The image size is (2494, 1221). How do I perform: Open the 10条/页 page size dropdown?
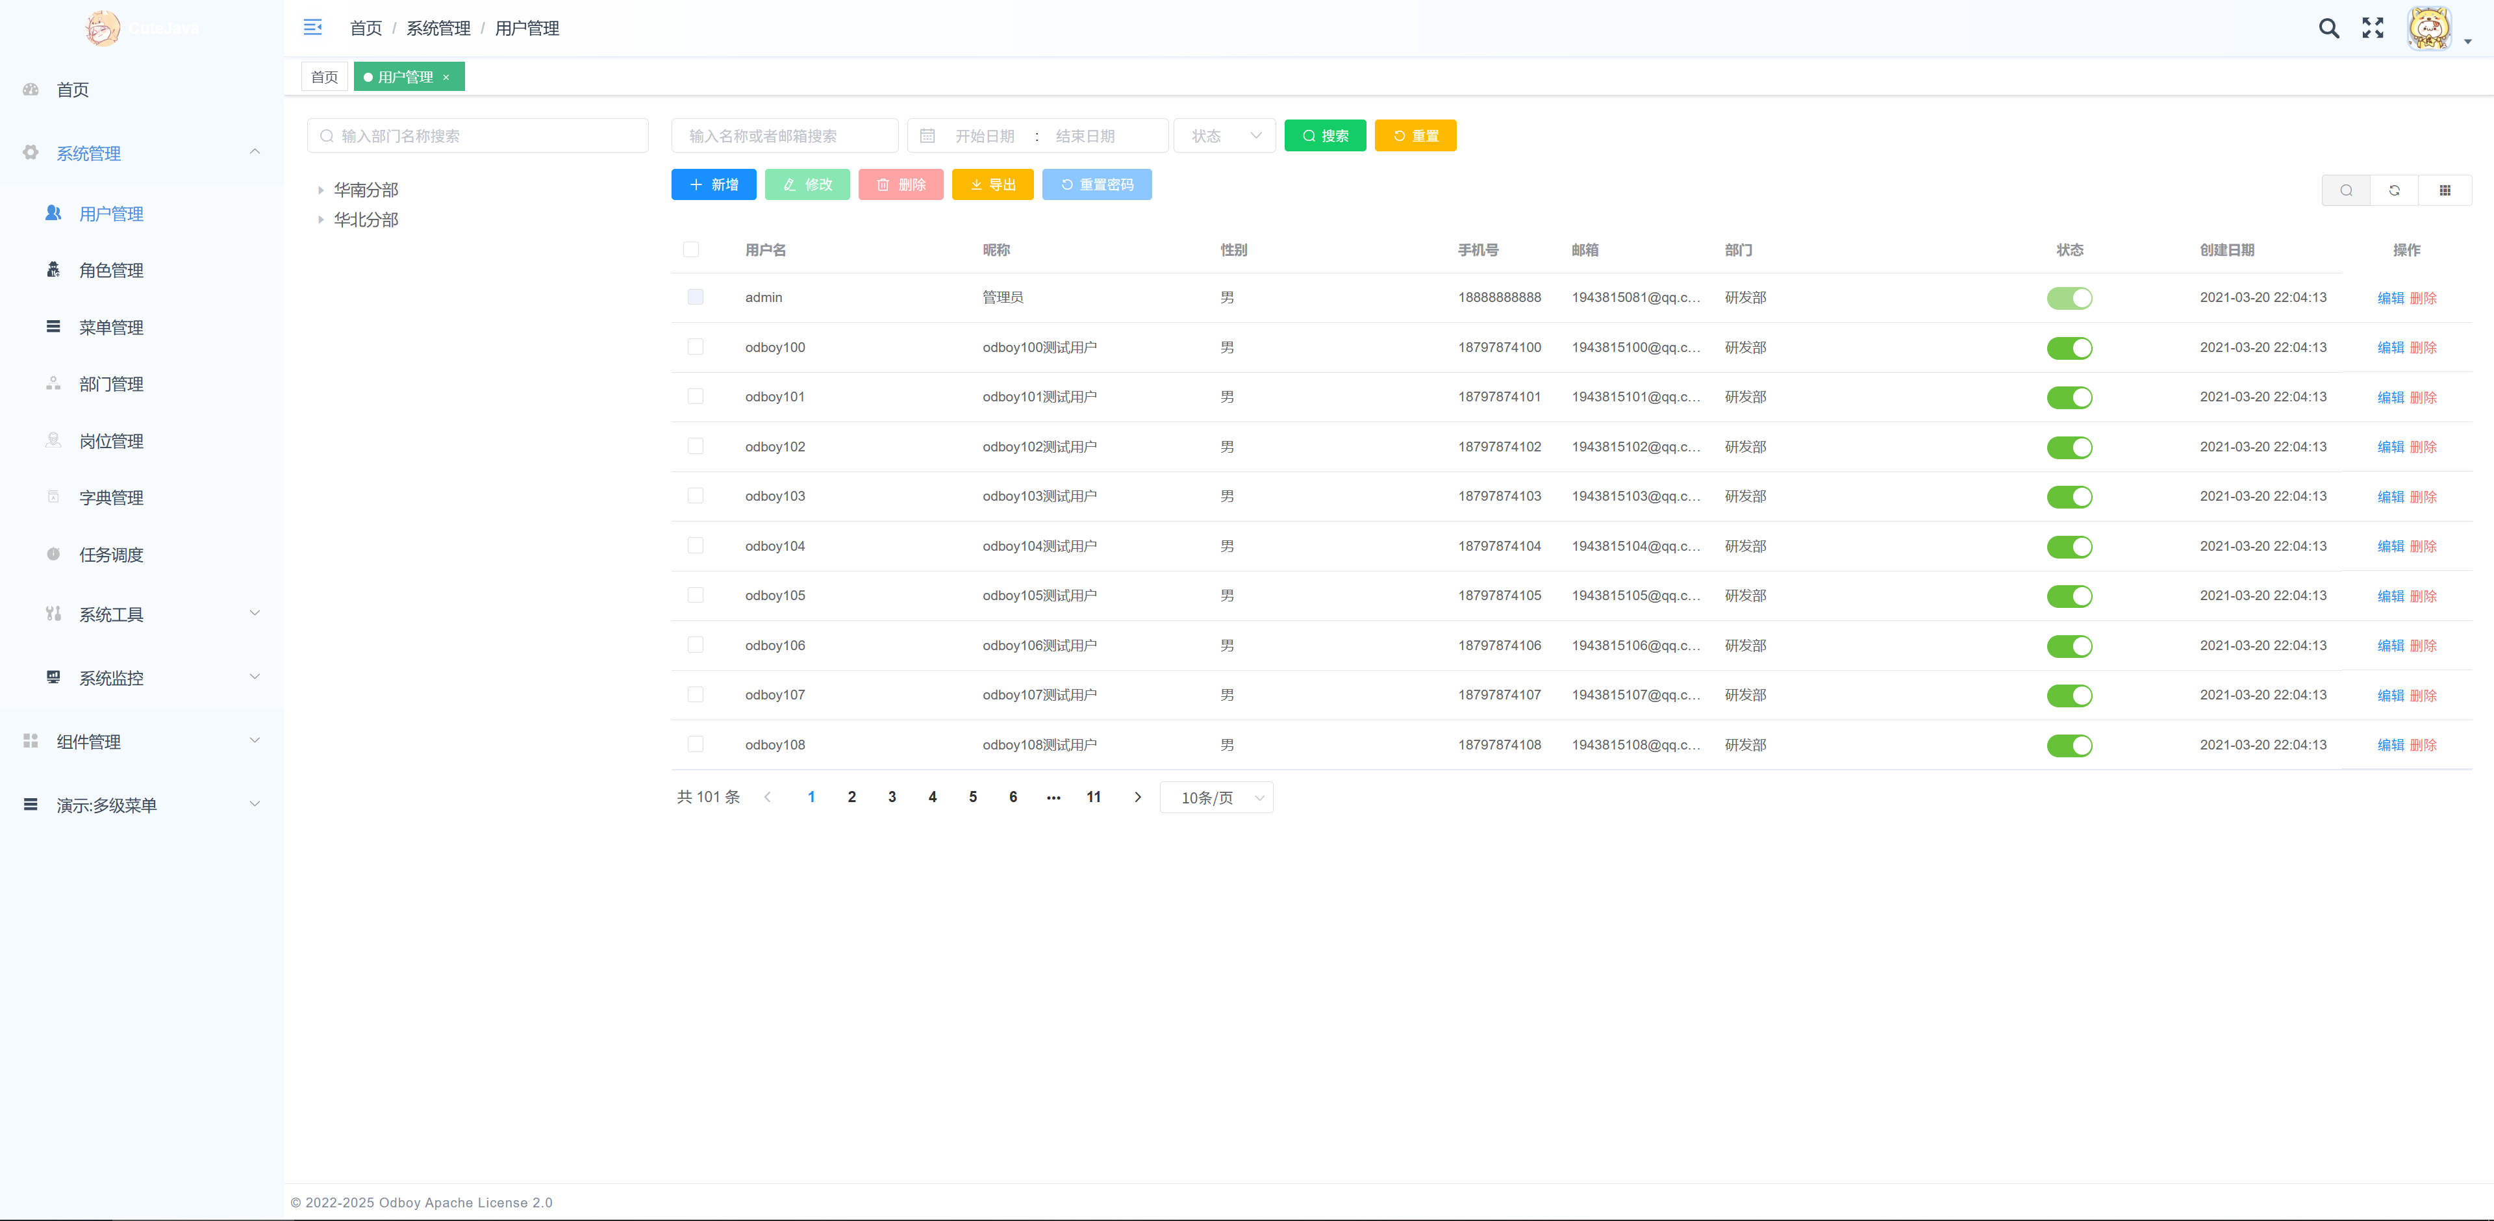[x=1216, y=798]
